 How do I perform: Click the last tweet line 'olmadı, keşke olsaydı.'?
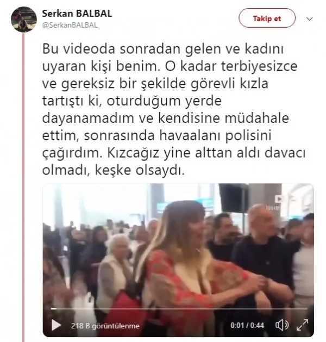click(114, 170)
